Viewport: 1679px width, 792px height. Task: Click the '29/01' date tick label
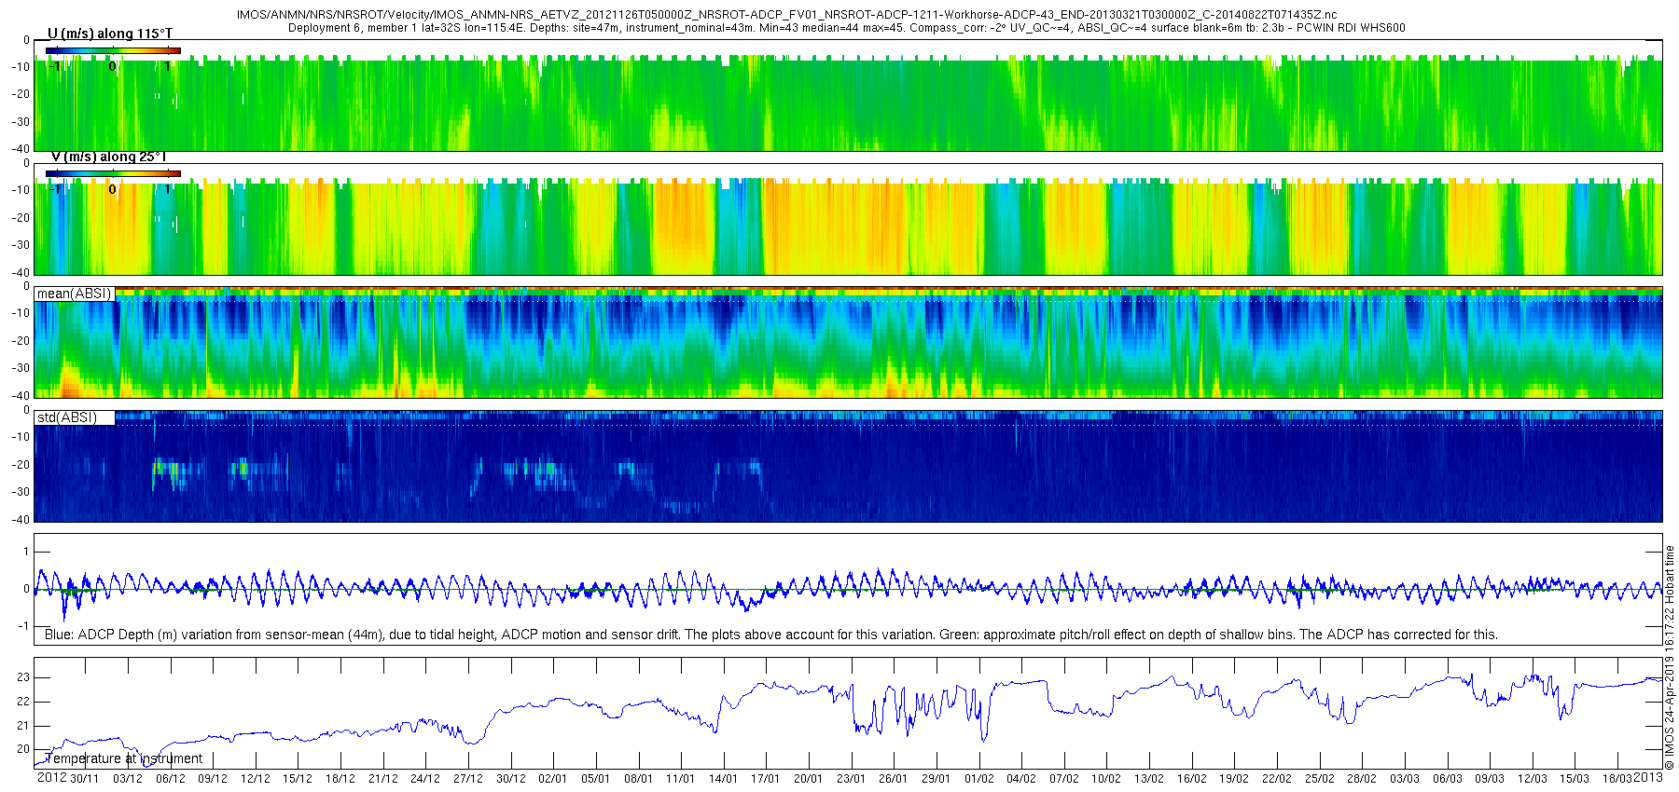coord(936,779)
